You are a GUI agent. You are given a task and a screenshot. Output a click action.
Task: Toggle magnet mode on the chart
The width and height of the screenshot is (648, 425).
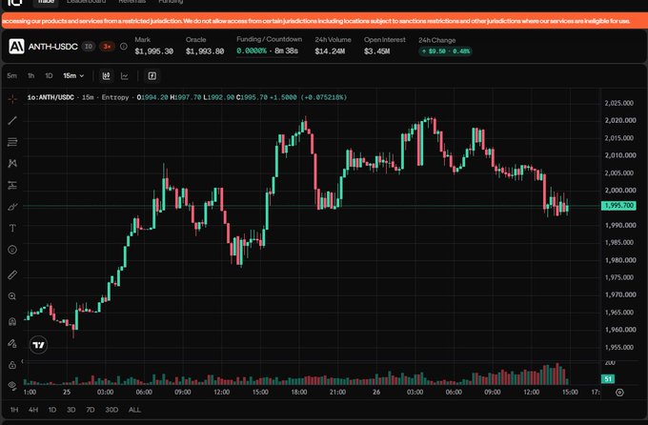pos(12,321)
